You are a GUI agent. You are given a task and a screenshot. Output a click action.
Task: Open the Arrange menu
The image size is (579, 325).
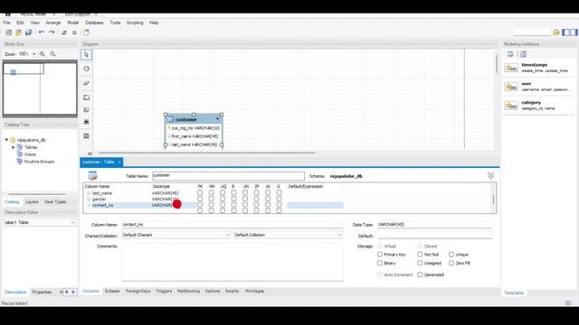[53, 23]
